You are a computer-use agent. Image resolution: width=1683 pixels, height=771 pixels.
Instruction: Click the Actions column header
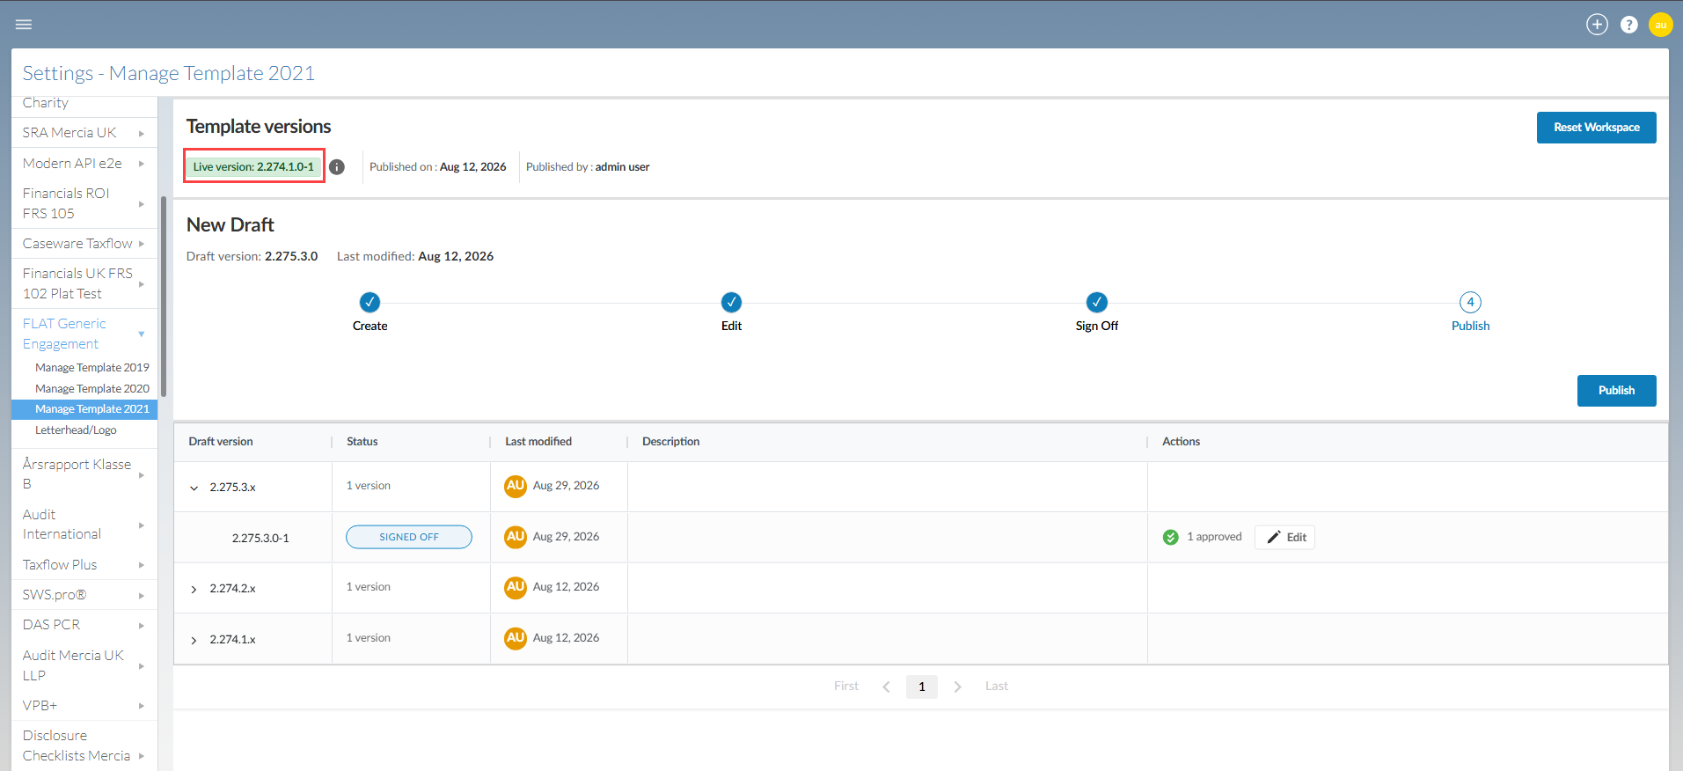1181,442
